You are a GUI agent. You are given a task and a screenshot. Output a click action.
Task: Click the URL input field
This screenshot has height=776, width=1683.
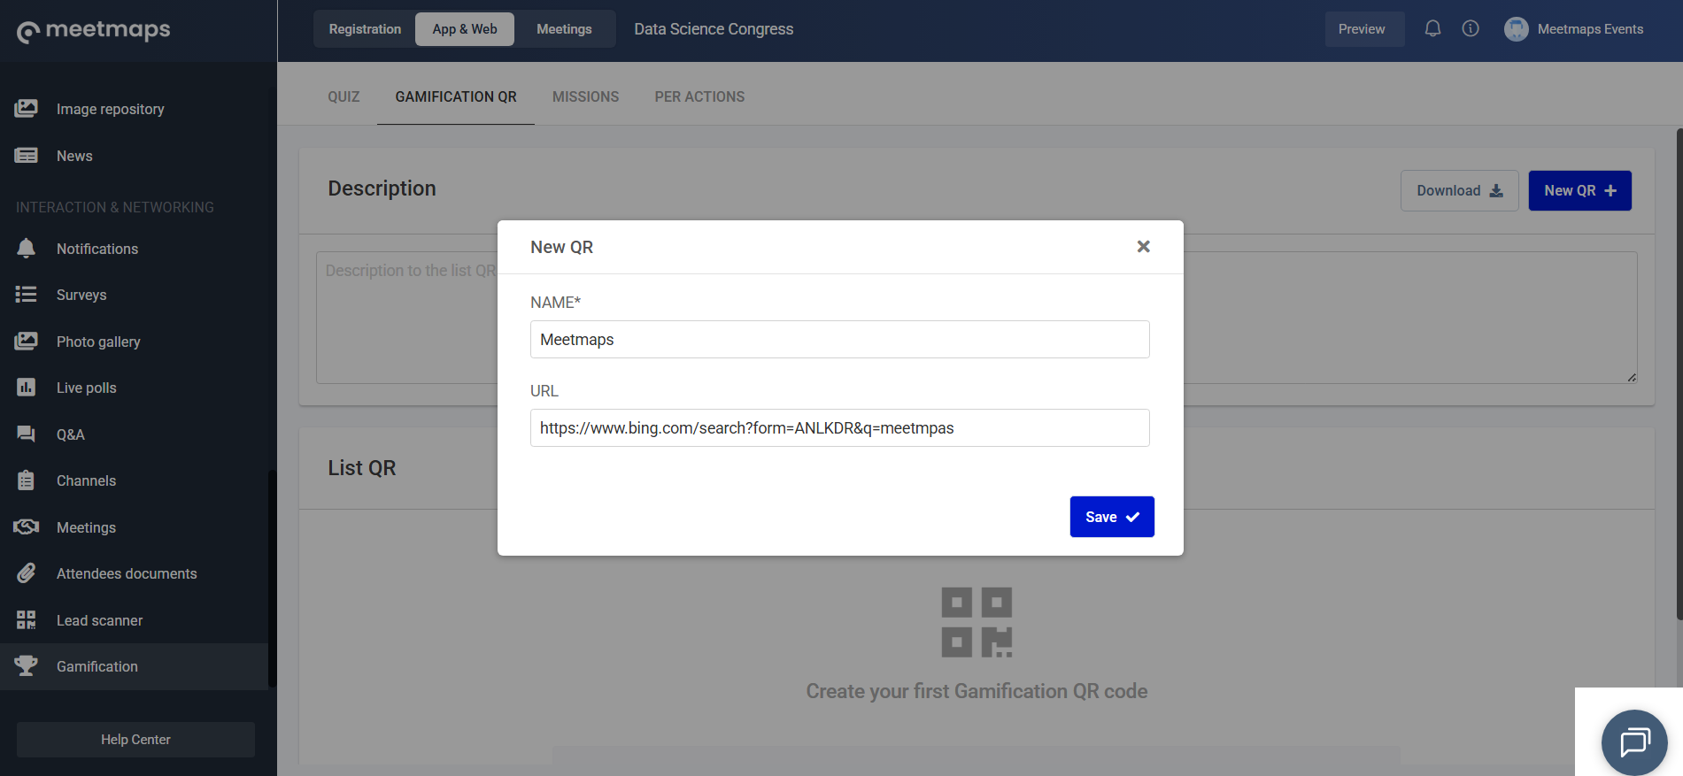839,428
